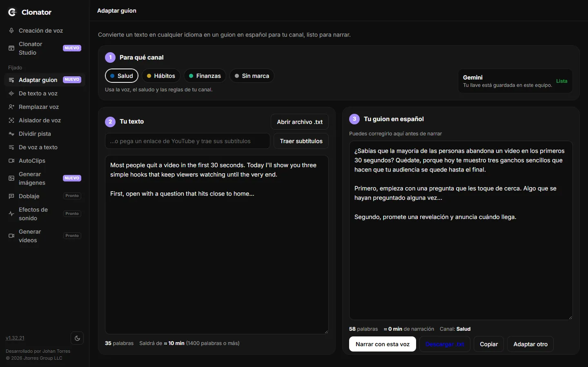Click the "Fijado" sidebar section label

(x=15, y=68)
